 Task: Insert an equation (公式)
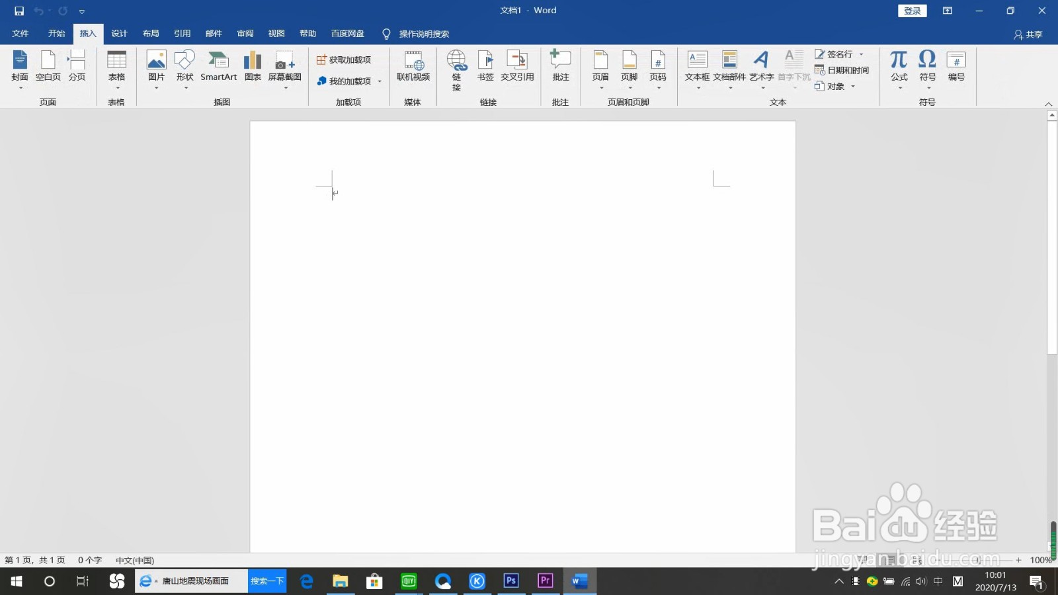tap(899, 69)
